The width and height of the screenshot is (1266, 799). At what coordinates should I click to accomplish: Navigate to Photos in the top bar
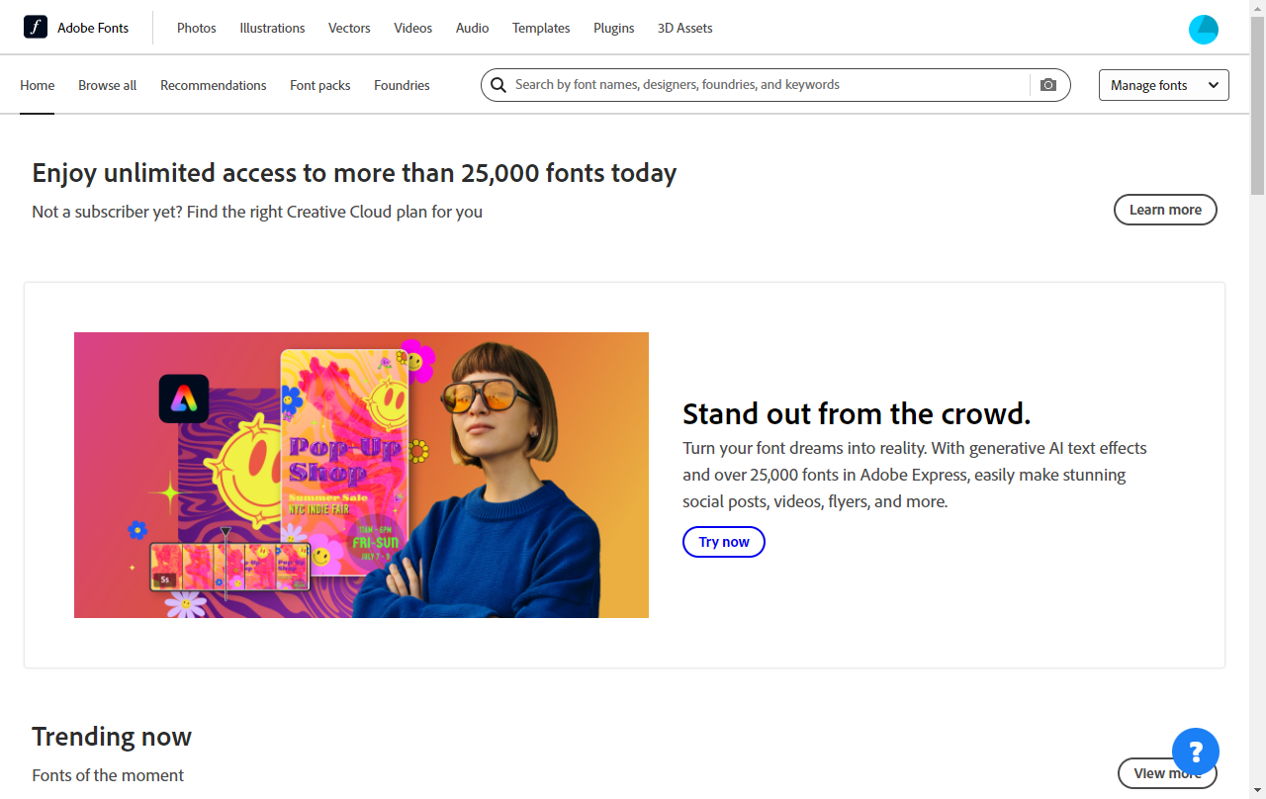[196, 28]
